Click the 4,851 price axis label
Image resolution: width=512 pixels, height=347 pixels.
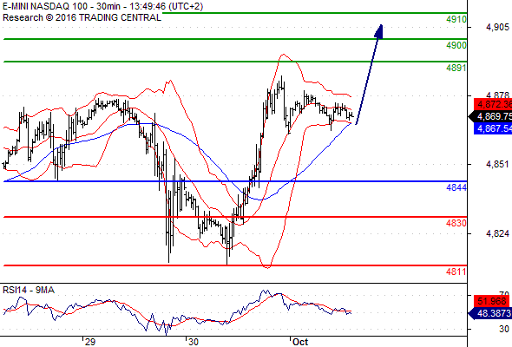[x=497, y=164]
